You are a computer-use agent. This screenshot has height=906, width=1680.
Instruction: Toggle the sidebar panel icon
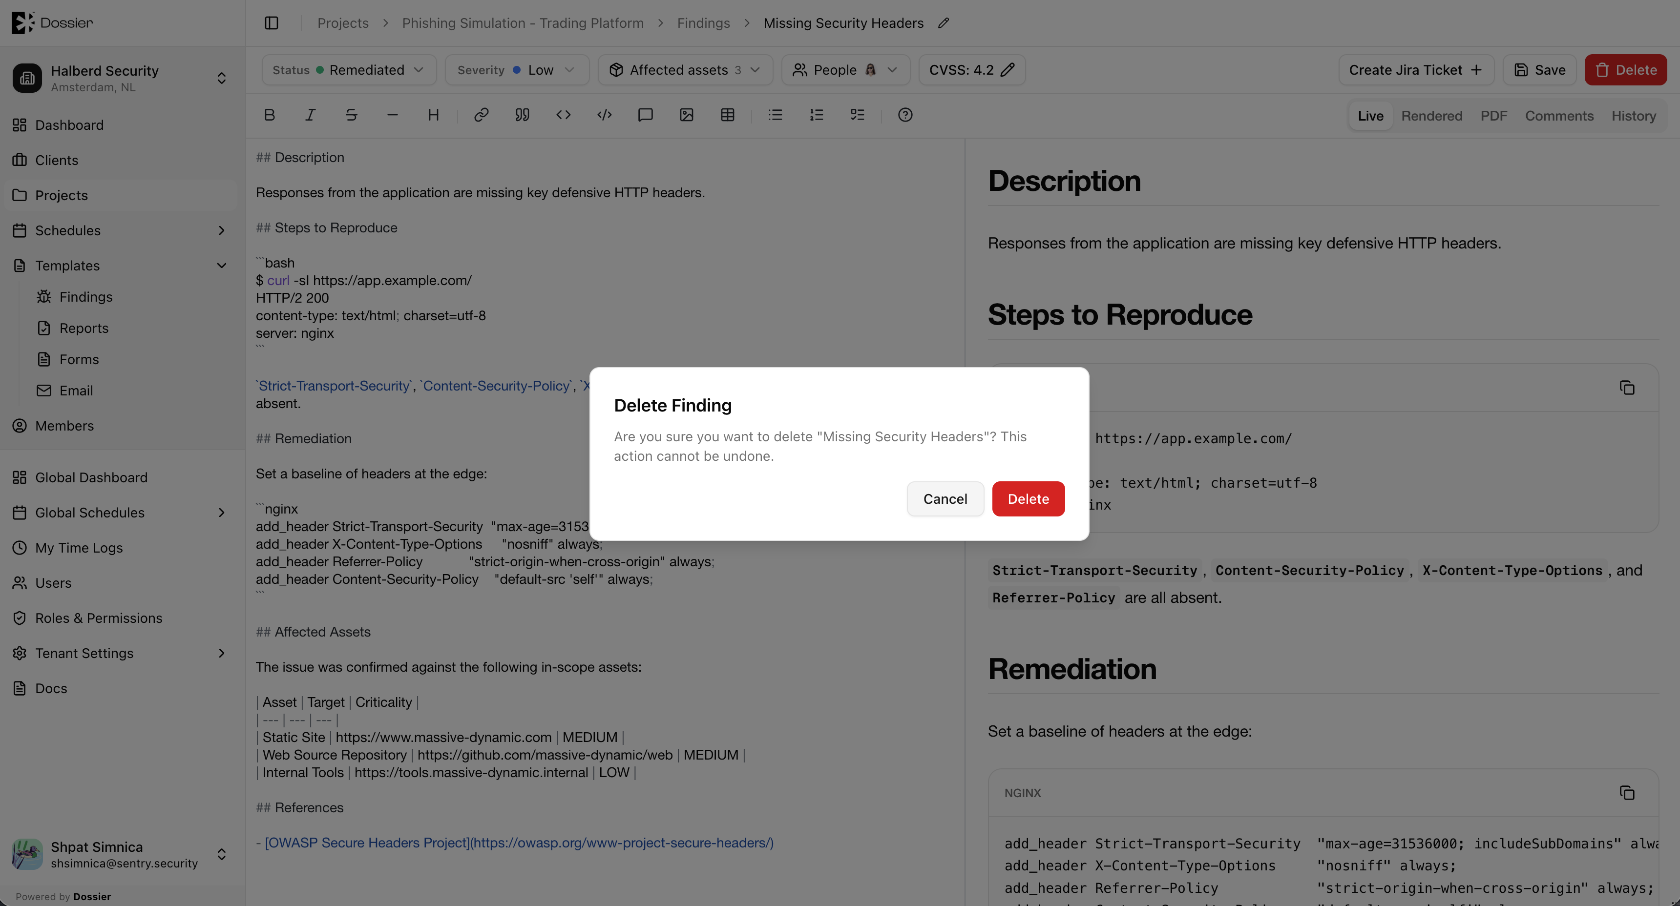coord(272,23)
